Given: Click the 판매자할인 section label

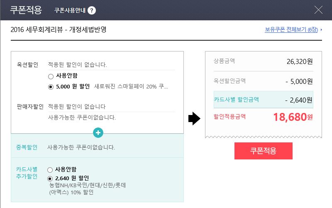Looking at the screenshot, I should coord(30,107).
